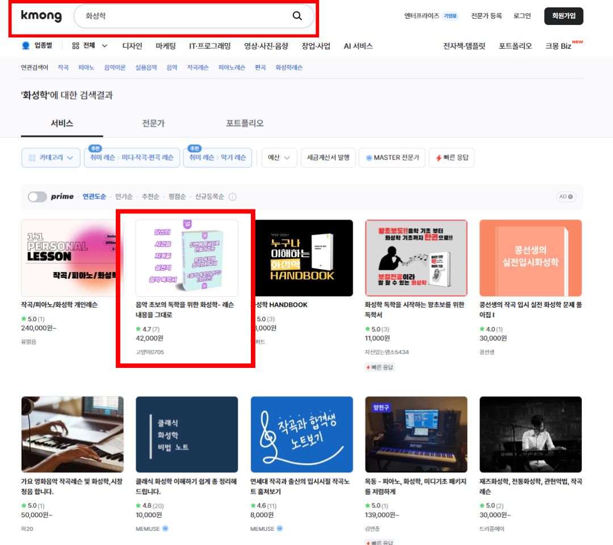
Task: Switch to the 전문가 tab
Action: (153, 123)
